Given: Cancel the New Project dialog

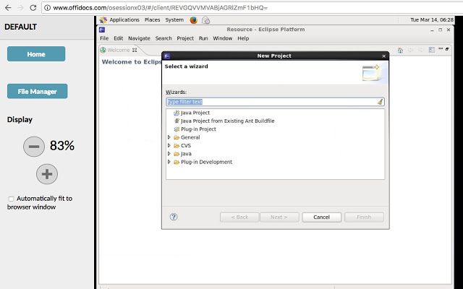Looking at the screenshot, I should click(321, 217).
